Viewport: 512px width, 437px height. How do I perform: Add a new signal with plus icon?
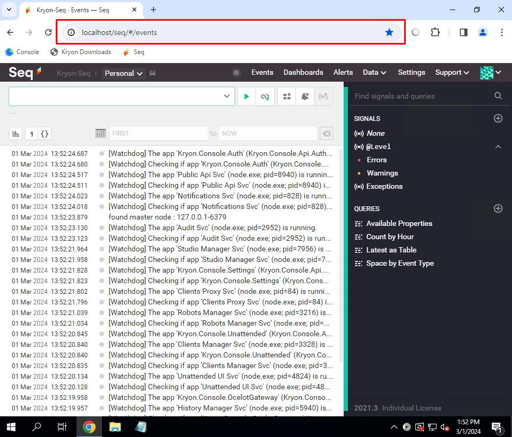[x=498, y=118]
